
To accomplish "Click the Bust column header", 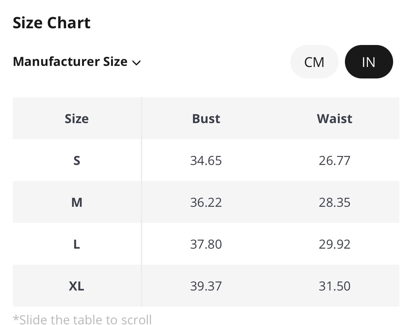I will click(x=206, y=119).
